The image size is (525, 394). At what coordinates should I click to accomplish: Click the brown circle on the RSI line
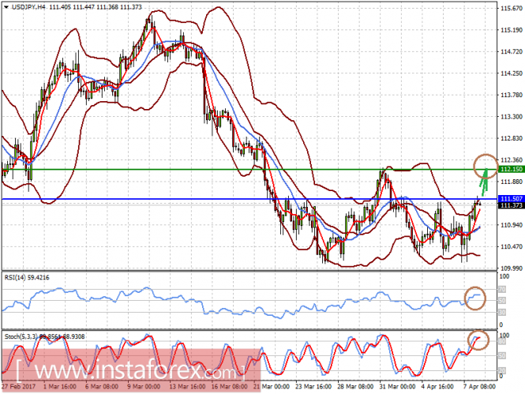(x=474, y=298)
